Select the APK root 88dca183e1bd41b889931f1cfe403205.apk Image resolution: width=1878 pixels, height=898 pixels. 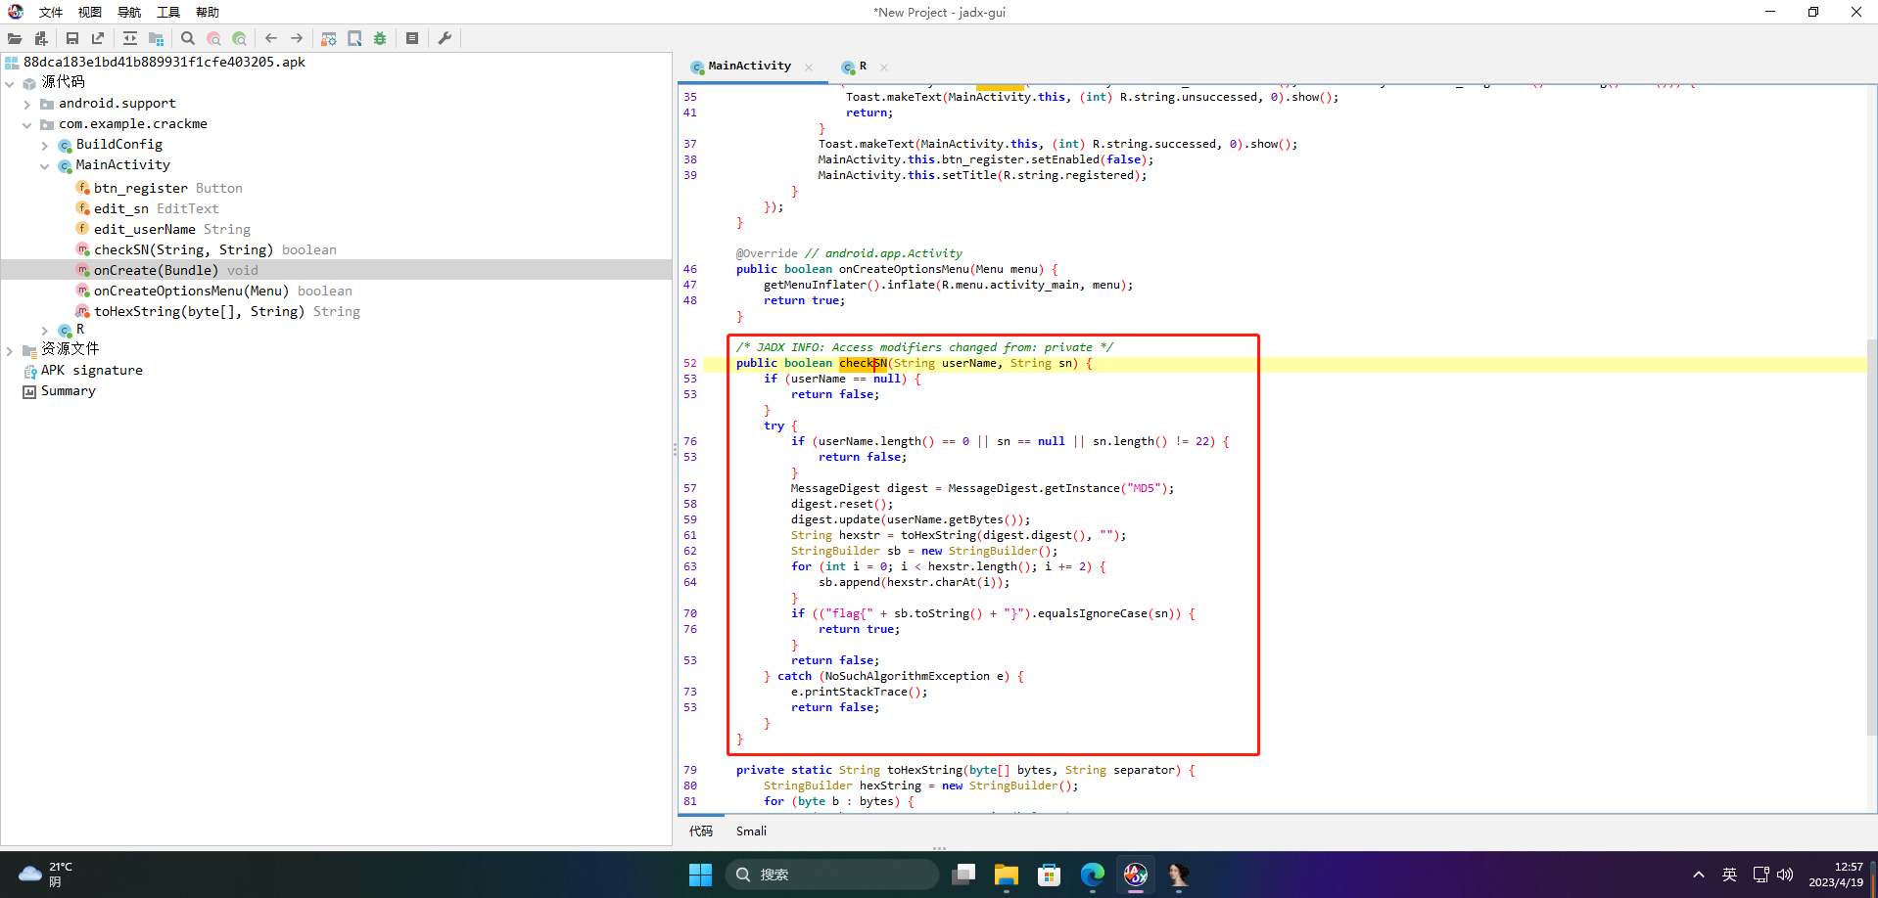click(164, 62)
